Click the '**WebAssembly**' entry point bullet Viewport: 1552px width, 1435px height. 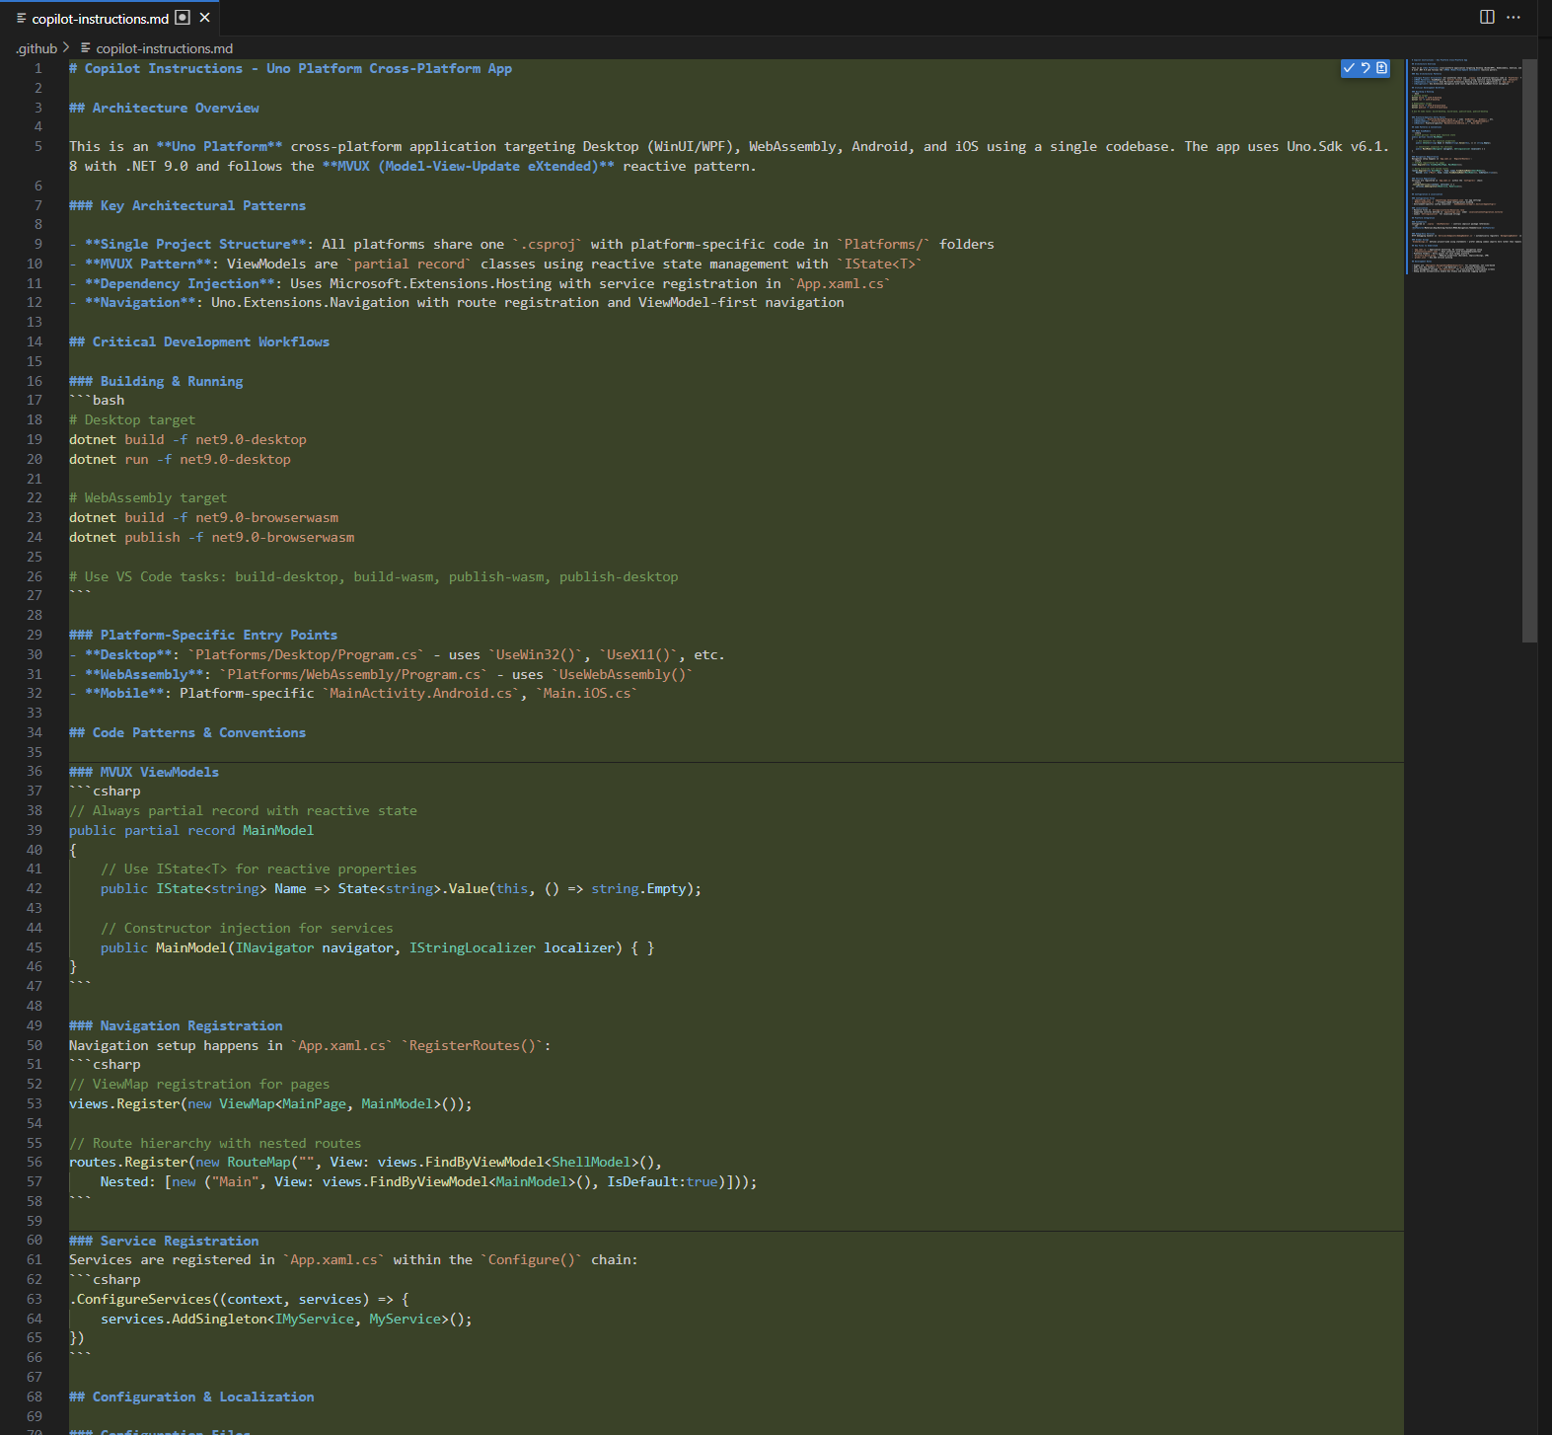[381, 674]
